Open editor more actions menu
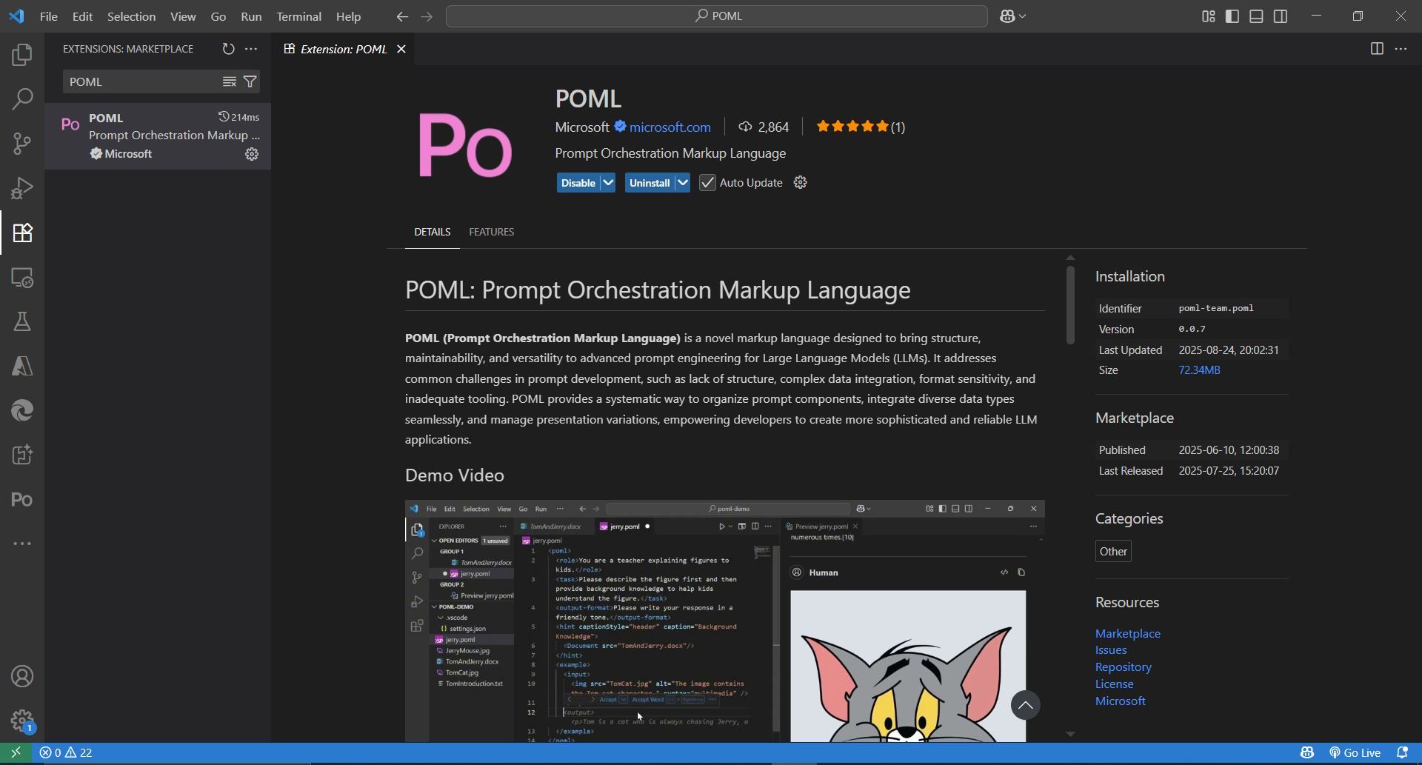The width and height of the screenshot is (1422, 765). point(1401,49)
